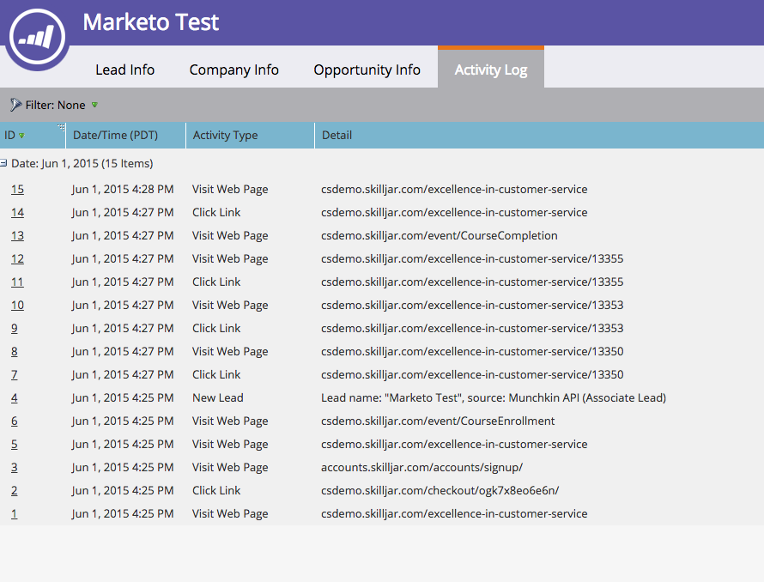
Task: Click the timestamp in row 3
Action: (x=122, y=467)
